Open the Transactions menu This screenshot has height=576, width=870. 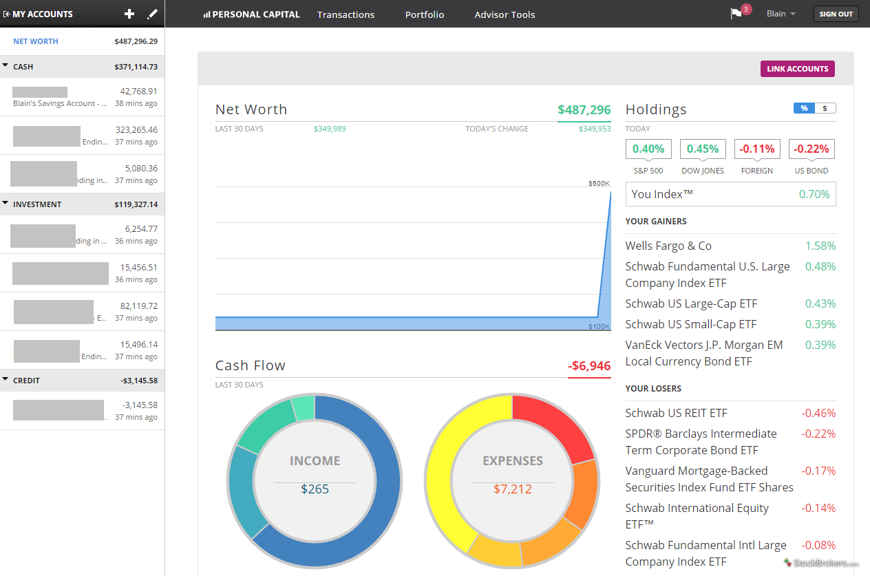tap(346, 14)
